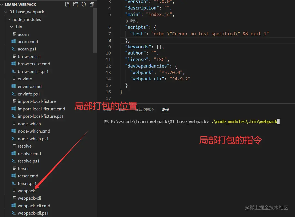Switch to the 输出 output panel tab
Screen dimensions: 295x217
[x=123, y=110]
